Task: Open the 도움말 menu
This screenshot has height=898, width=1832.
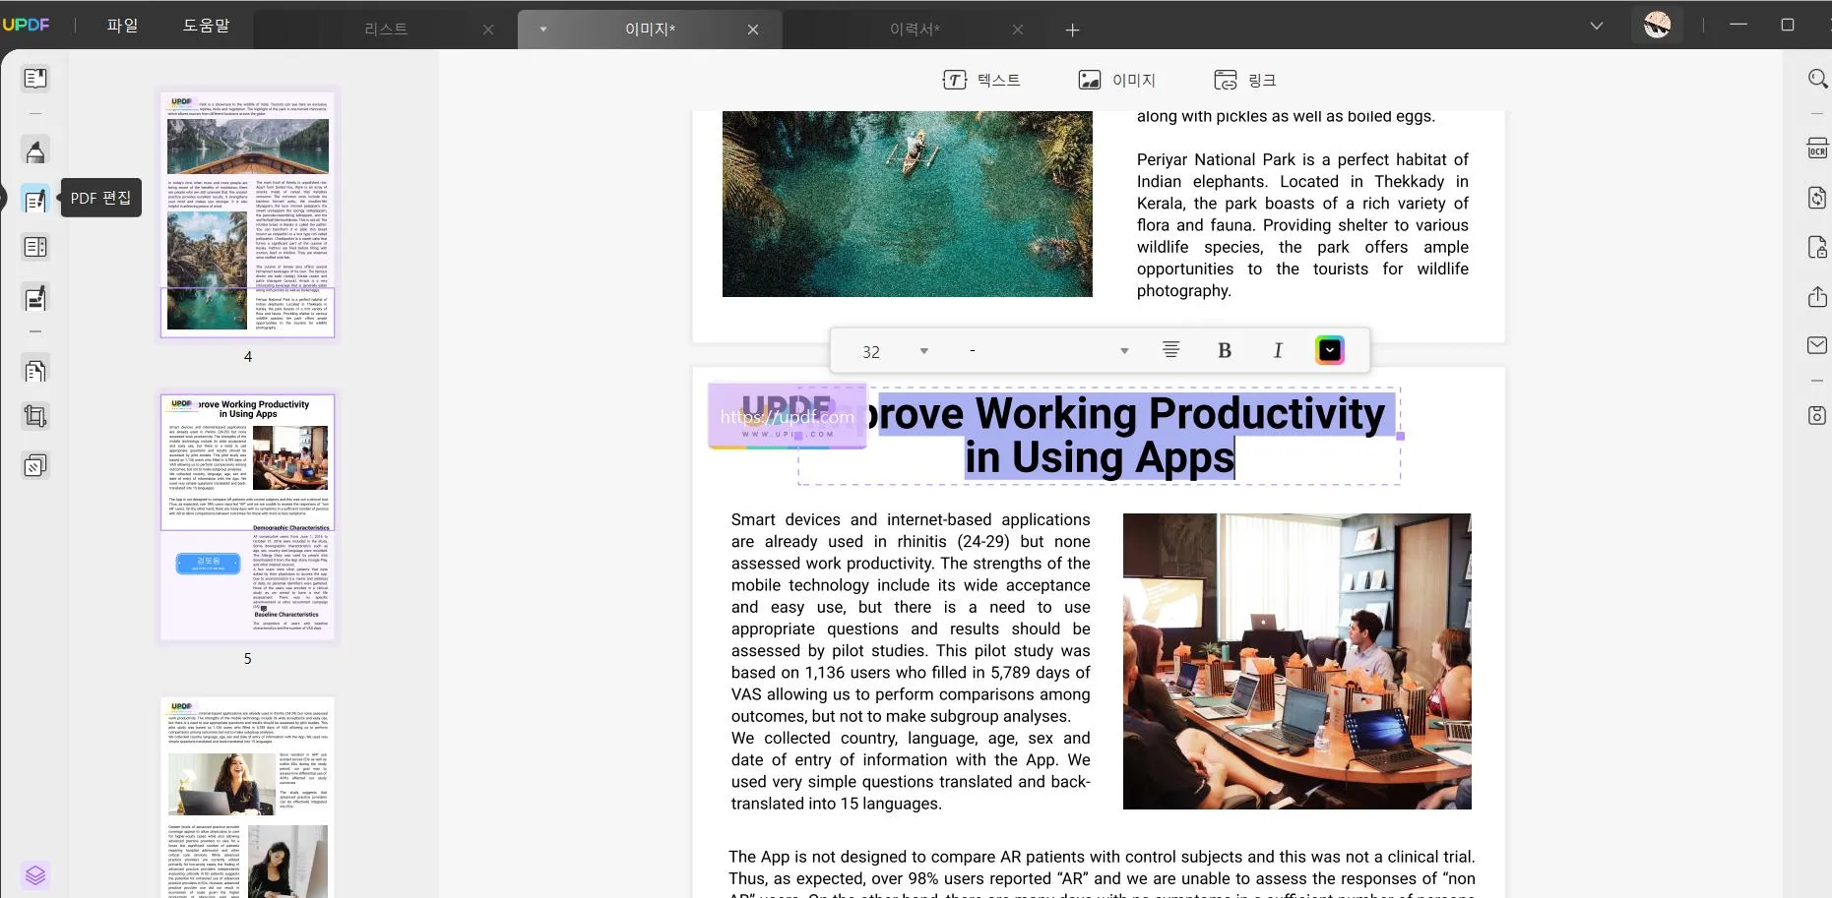Action: click(207, 26)
